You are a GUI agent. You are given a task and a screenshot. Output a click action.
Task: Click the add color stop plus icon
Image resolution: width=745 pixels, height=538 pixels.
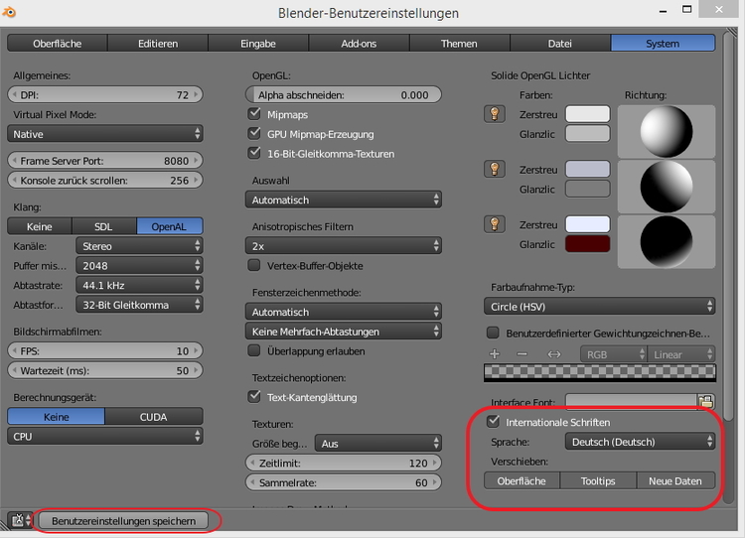pos(494,354)
